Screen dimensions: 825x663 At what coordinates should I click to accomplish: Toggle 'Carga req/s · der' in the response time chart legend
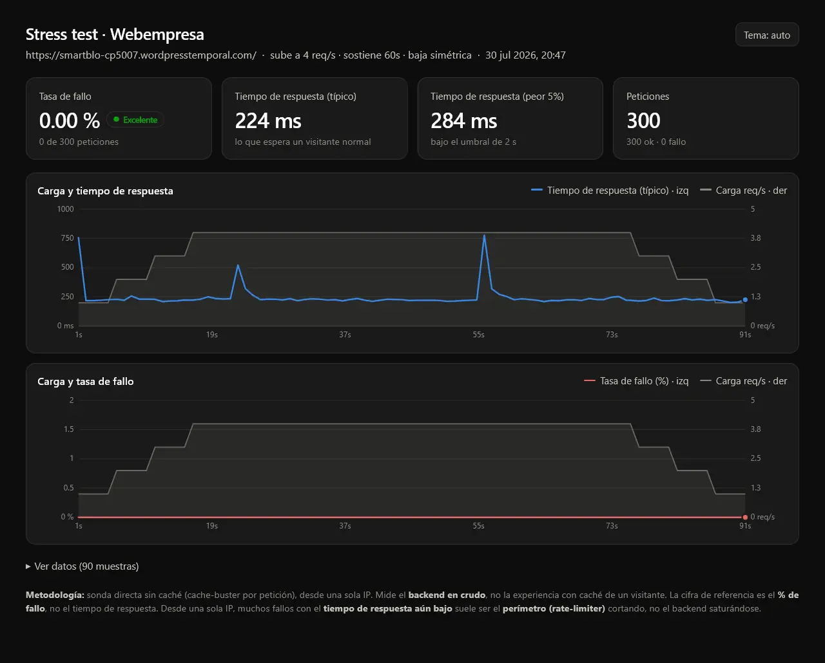[x=743, y=191]
